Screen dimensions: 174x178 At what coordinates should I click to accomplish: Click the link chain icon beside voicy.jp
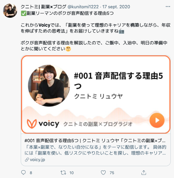click(x=27, y=160)
